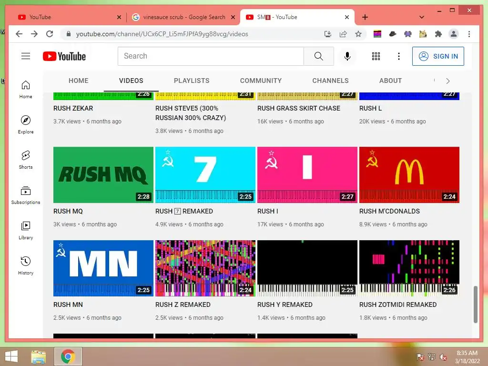
Task: Click the colorful striped extension icon
Action: coord(377,34)
